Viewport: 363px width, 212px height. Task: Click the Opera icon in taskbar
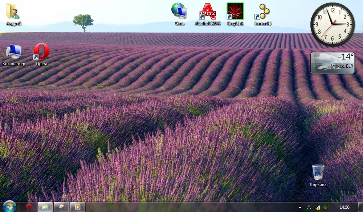tap(29, 207)
